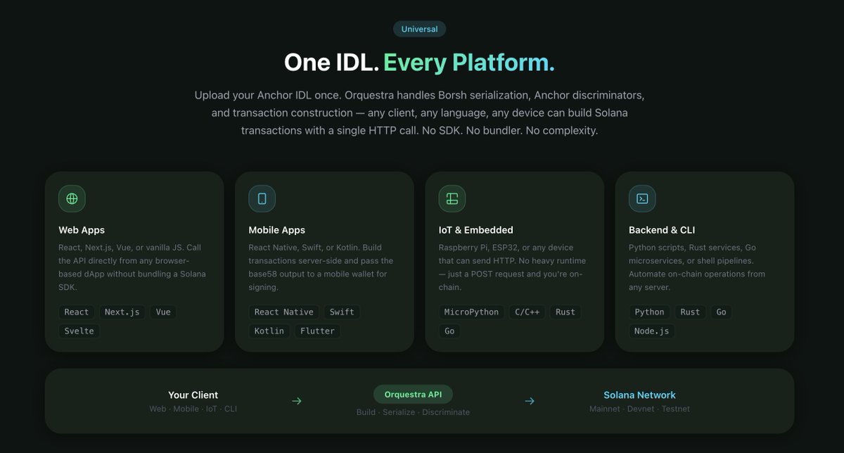Click the Orquestra API pill
Image resolution: width=844 pixels, height=453 pixels.
tap(413, 394)
